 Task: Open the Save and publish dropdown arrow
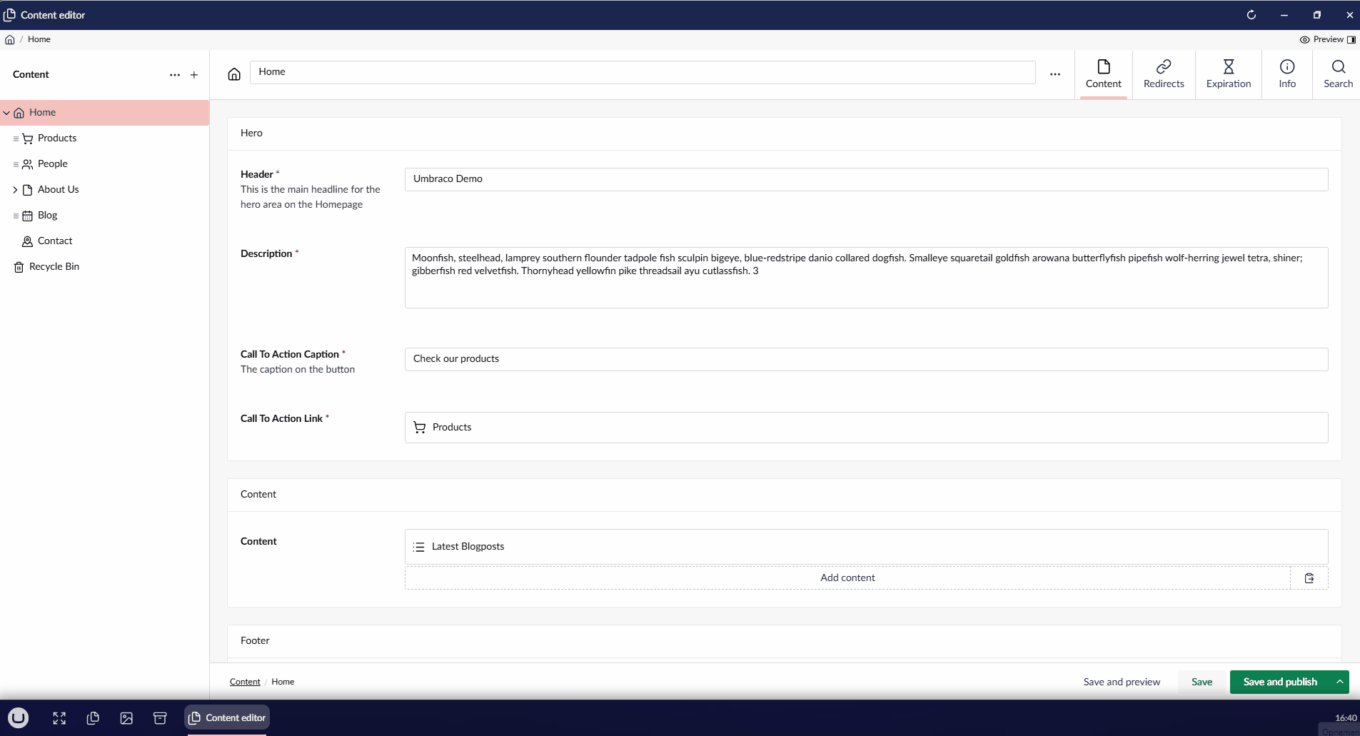click(1340, 682)
